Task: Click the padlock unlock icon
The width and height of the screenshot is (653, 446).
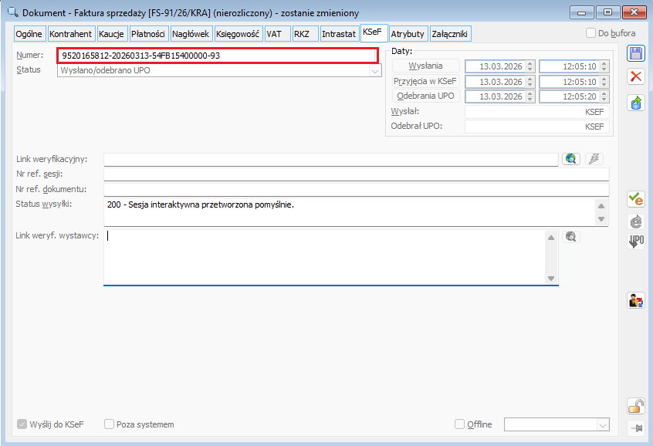Action: [636, 407]
